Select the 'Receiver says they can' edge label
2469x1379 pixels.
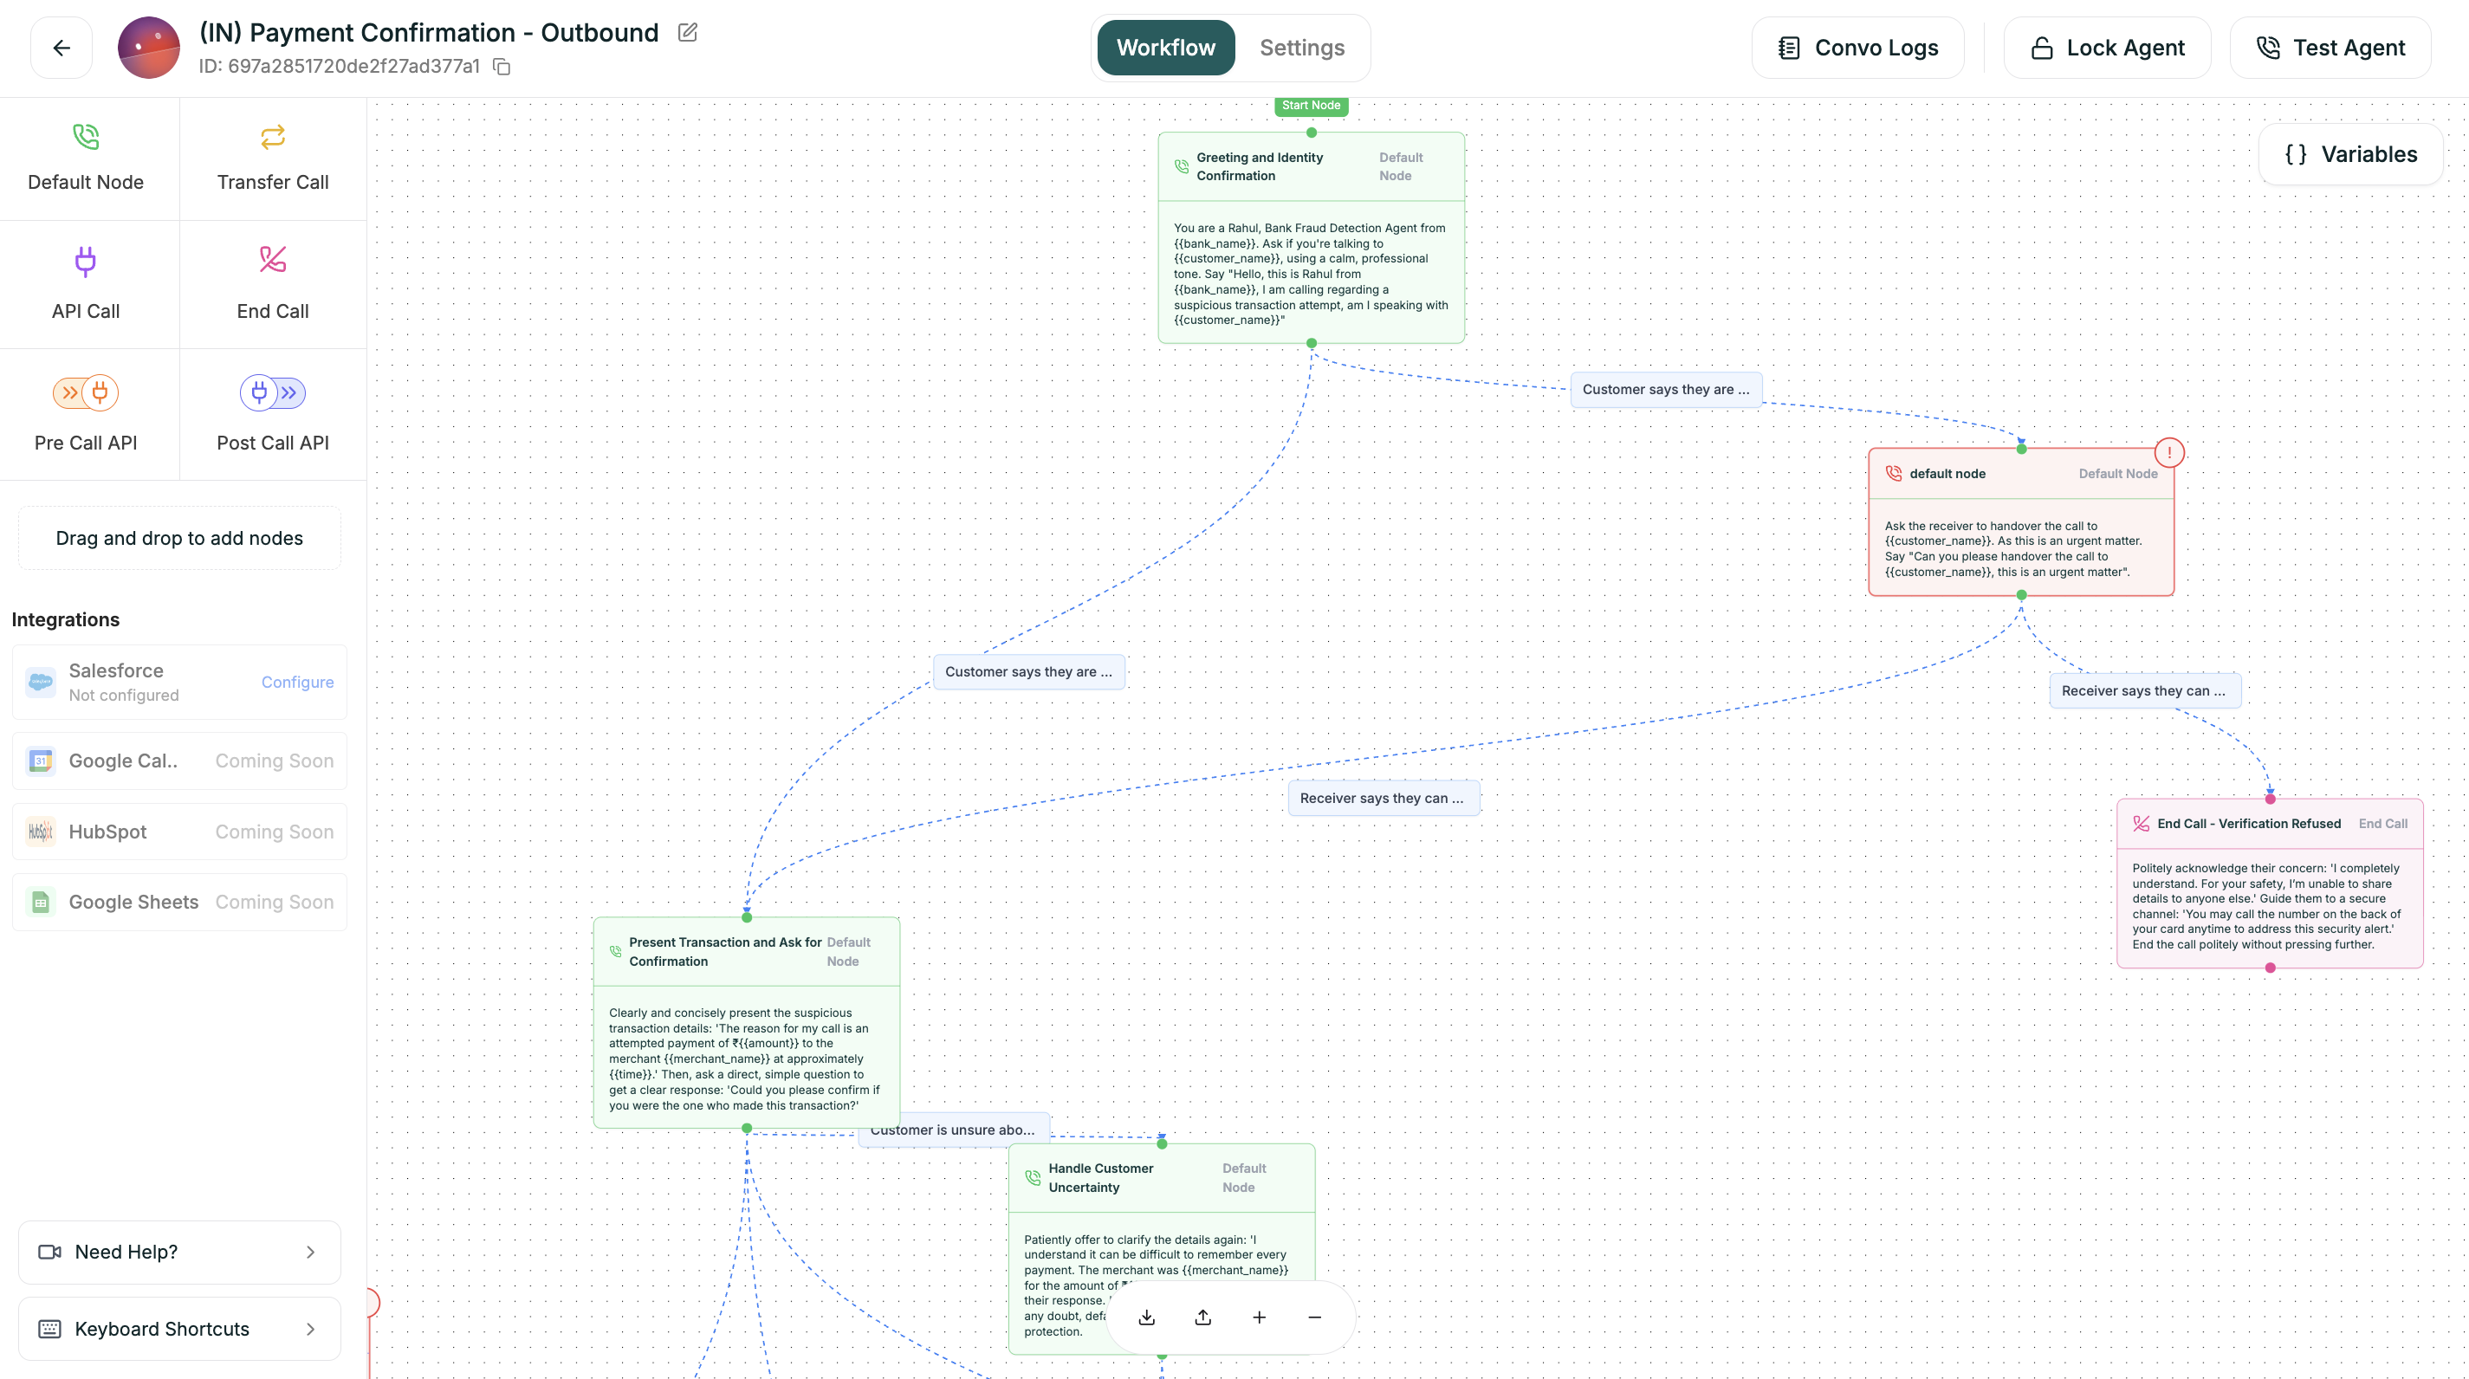(2144, 690)
